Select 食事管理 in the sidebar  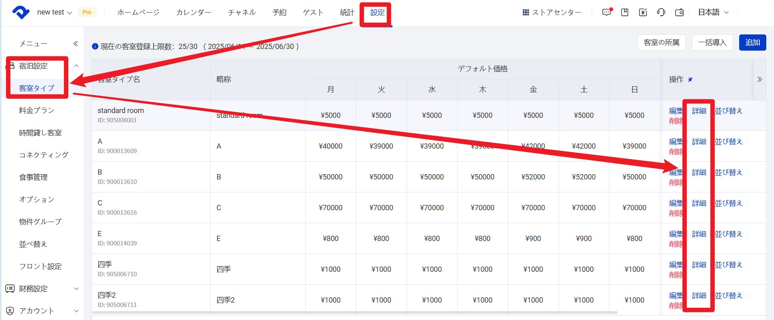coord(33,177)
